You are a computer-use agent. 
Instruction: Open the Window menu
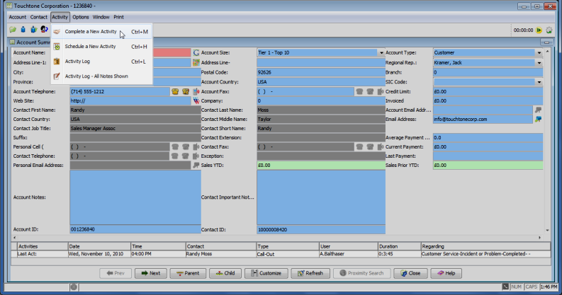click(x=101, y=17)
